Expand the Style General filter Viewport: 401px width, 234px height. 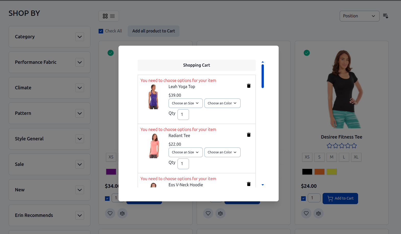(x=80, y=139)
